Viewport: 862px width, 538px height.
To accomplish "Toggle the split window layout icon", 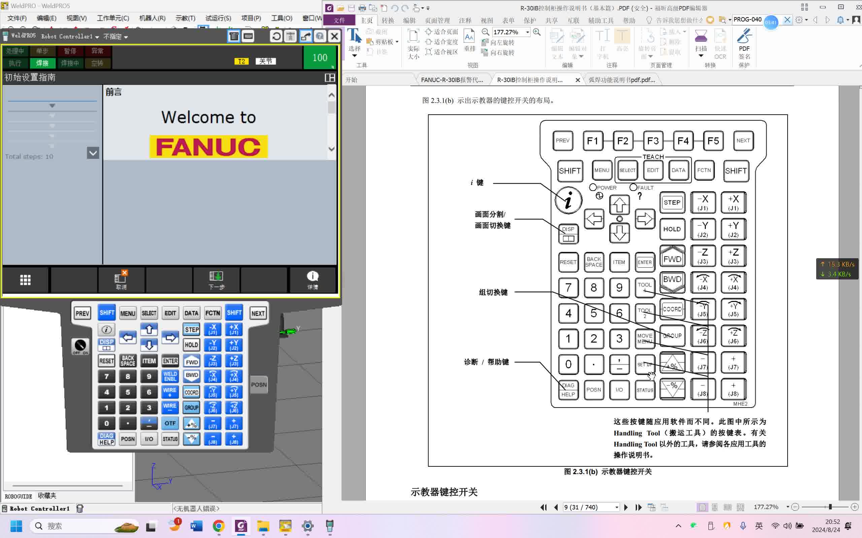I will [x=330, y=78].
